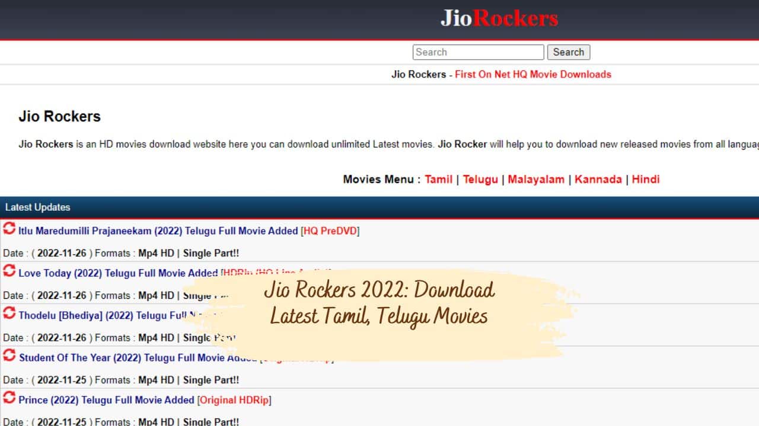
Task: Click the refresh icon beside Itlu Maredumilli Prajaneekam
Action: pos(9,228)
